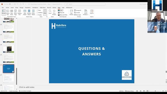Cascade the open windows
Screen dimensions: 167x94
coord(77,13)
